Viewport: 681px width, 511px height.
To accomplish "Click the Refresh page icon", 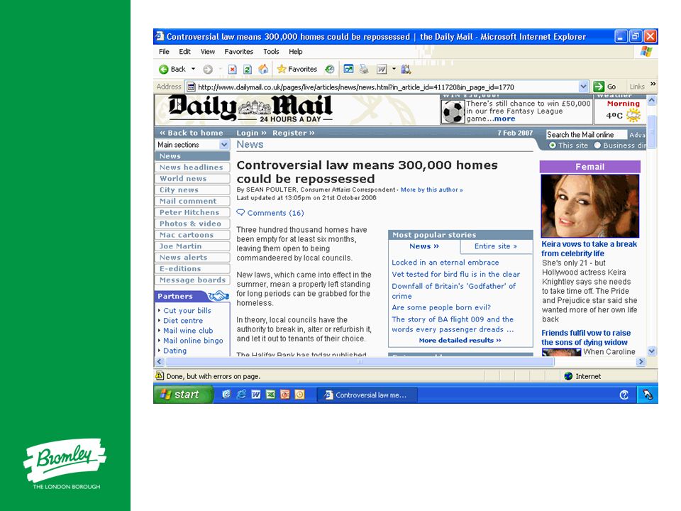I will 248,69.
